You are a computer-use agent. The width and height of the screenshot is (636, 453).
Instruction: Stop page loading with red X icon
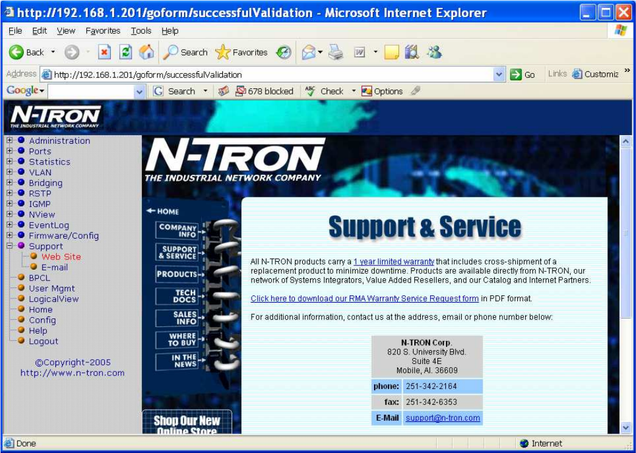click(104, 52)
